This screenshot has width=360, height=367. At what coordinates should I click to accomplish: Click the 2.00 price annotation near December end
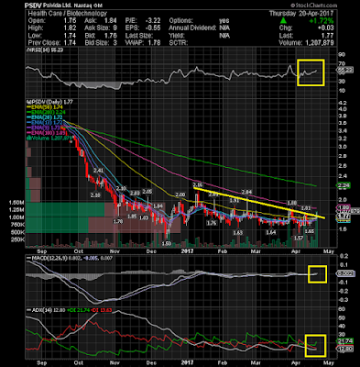(180, 195)
